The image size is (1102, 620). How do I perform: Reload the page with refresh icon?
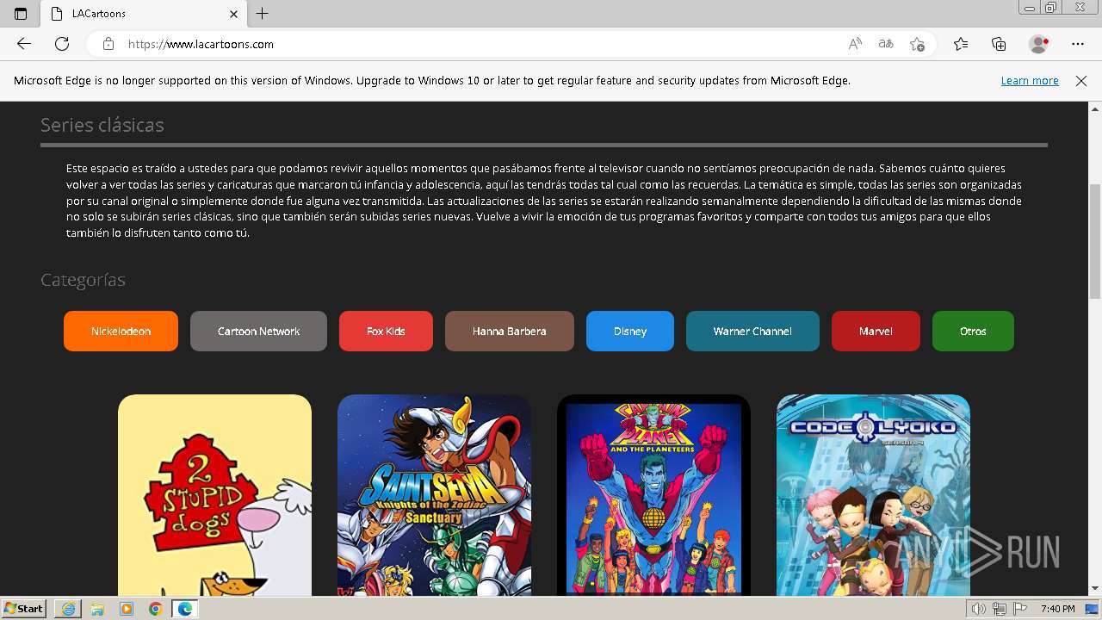[x=62, y=44]
